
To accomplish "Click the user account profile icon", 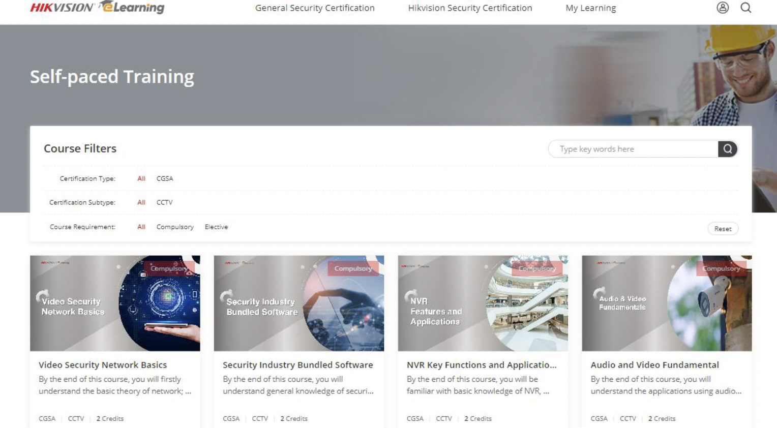I will click(x=722, y=8).
